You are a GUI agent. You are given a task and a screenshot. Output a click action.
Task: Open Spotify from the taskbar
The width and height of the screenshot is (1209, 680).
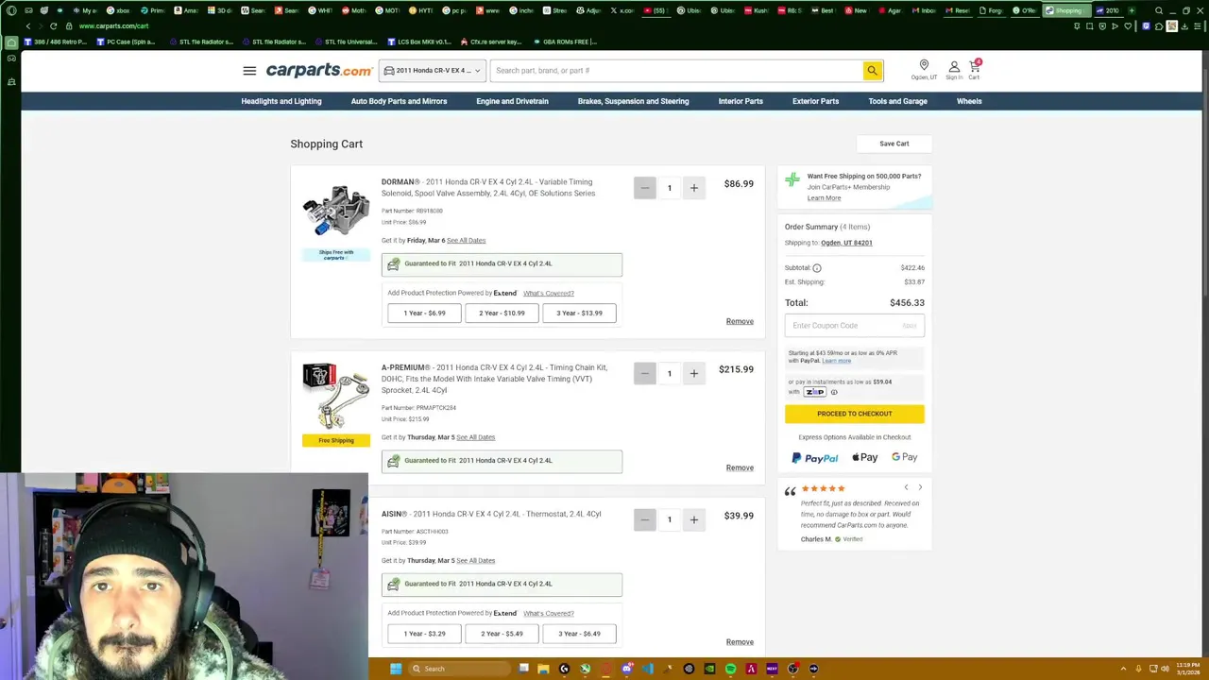730,669
